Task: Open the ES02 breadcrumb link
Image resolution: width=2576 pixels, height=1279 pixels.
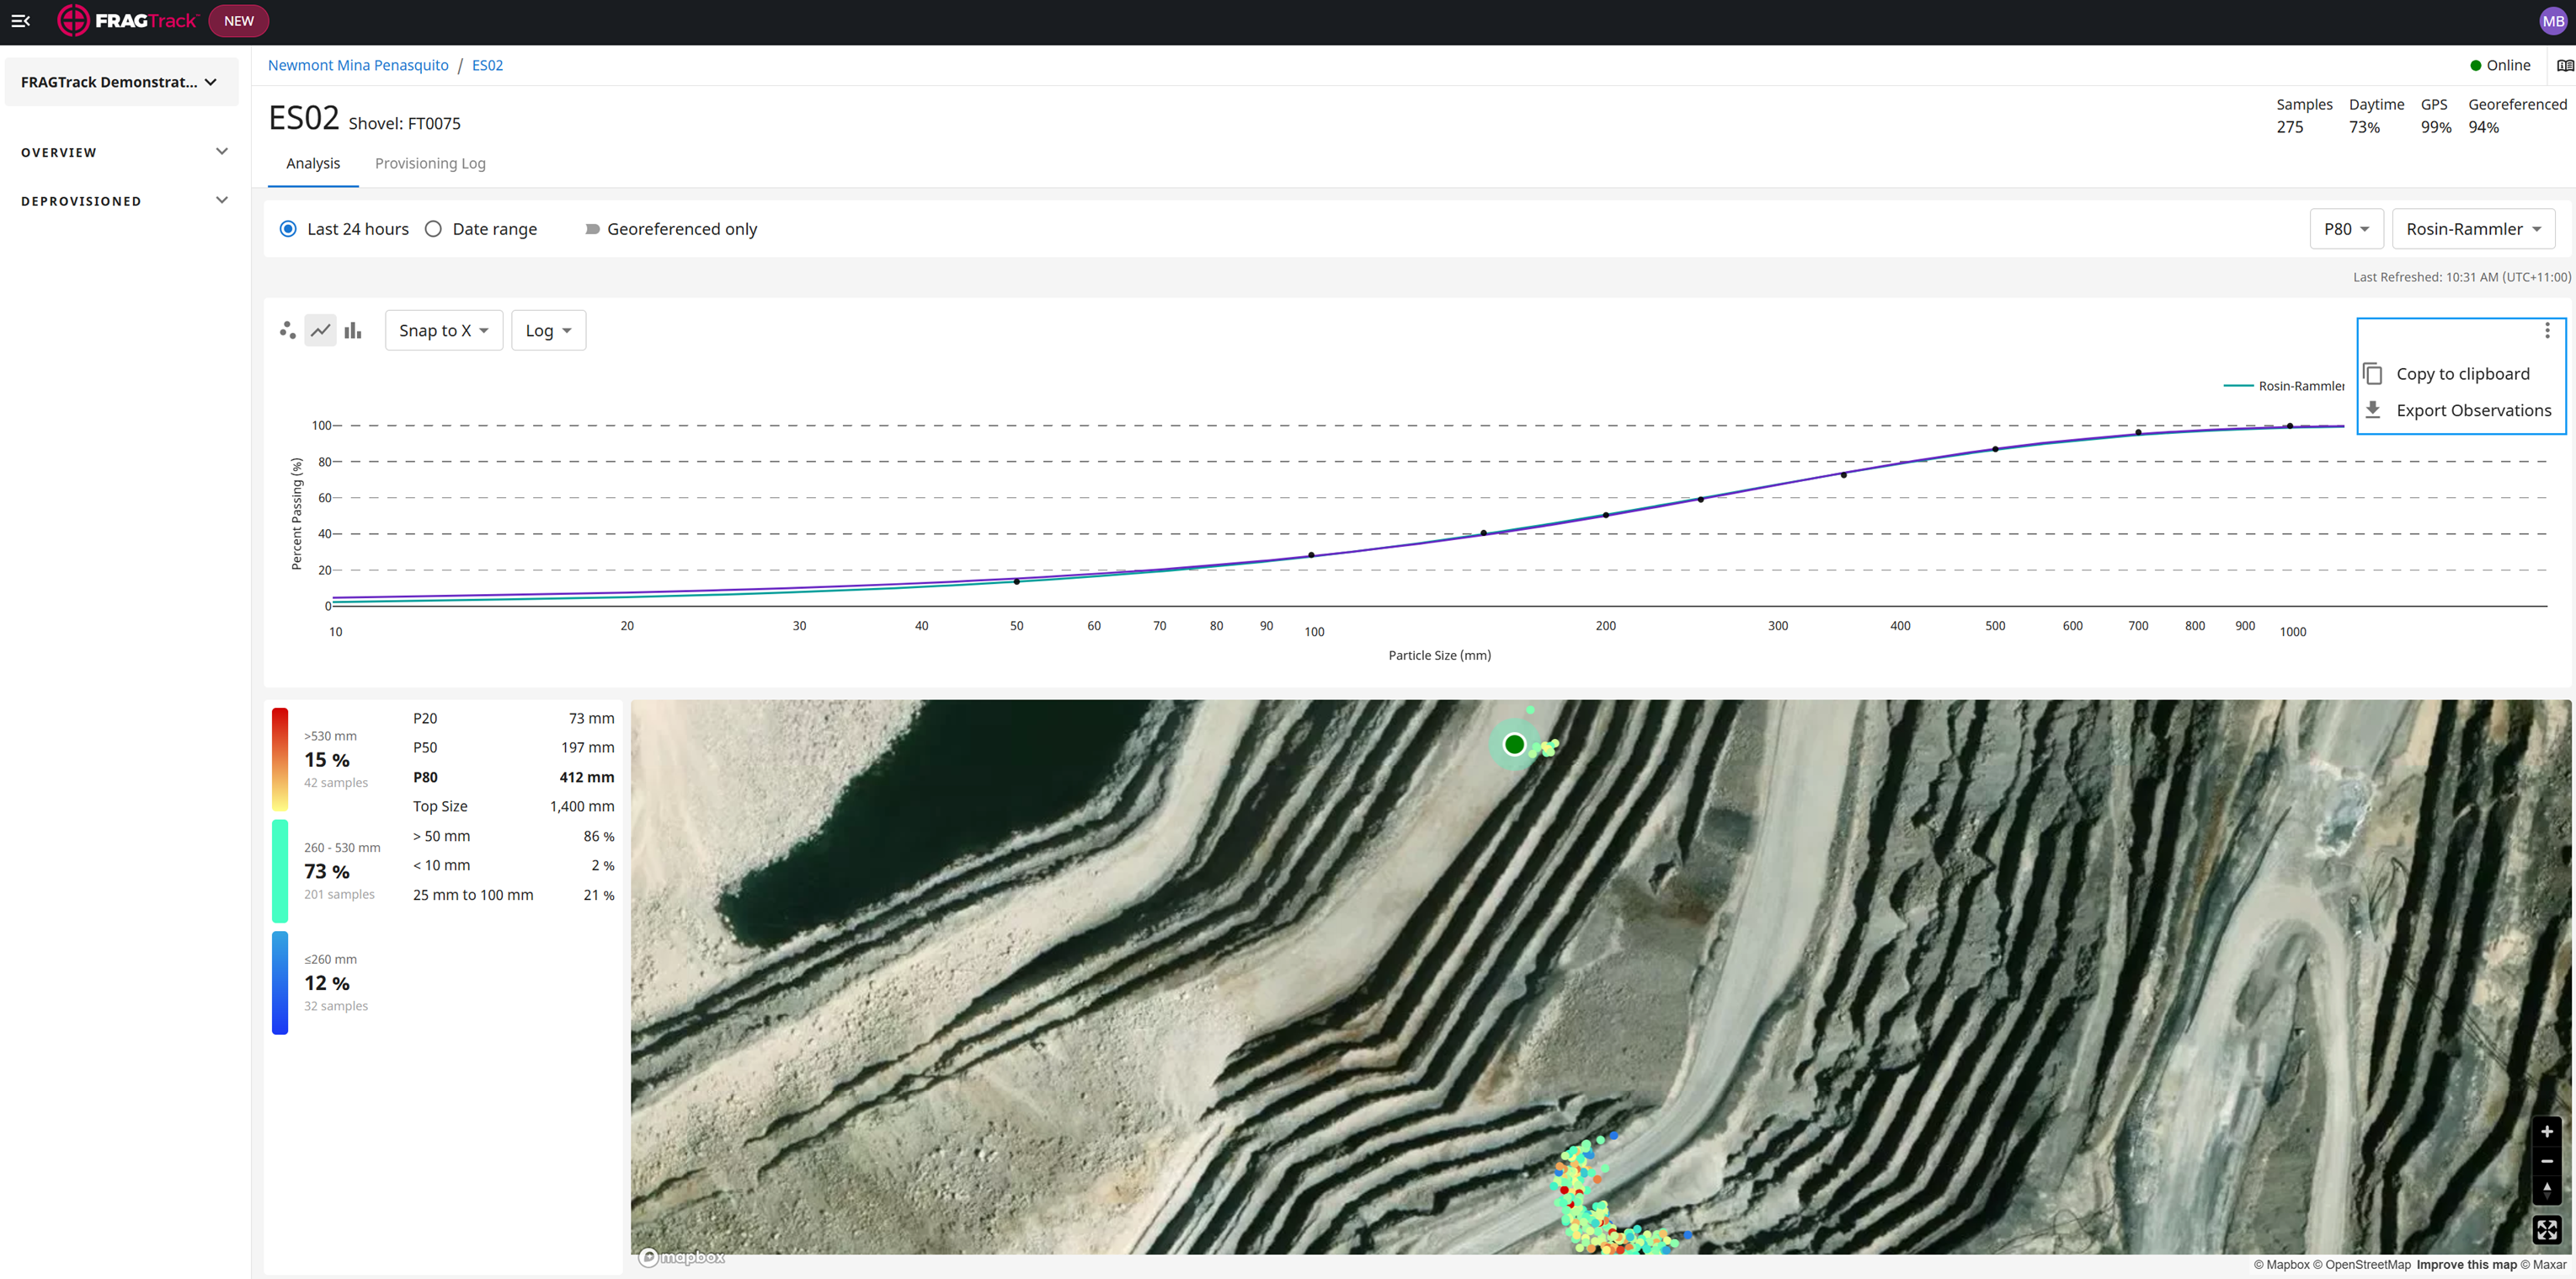Action: [487, 65]
